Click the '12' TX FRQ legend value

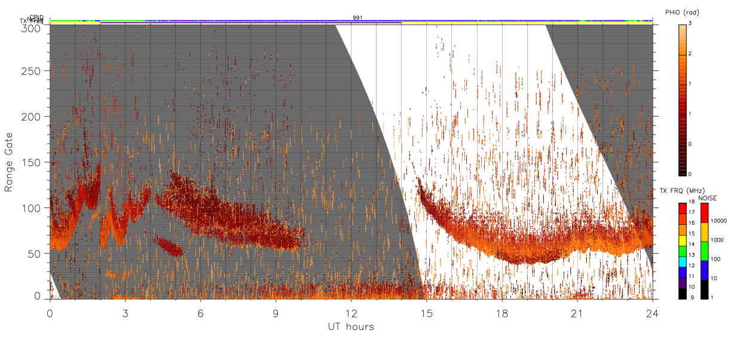692,265
